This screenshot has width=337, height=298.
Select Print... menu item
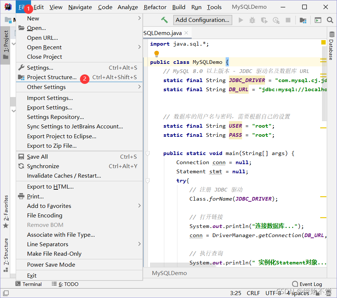tap(79, 196)
